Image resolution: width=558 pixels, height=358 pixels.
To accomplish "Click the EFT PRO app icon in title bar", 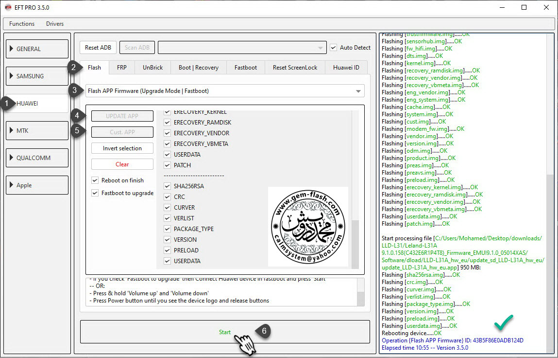I will (8, 7).
